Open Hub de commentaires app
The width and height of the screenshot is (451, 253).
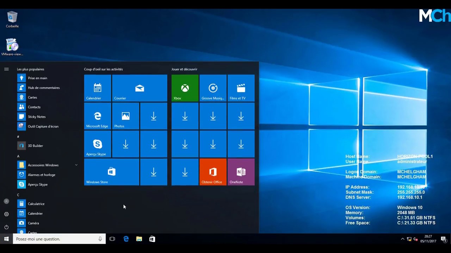pos(48,88)
